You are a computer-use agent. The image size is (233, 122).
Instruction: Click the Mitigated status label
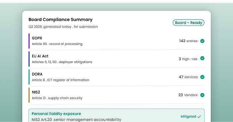coord(188,116)
